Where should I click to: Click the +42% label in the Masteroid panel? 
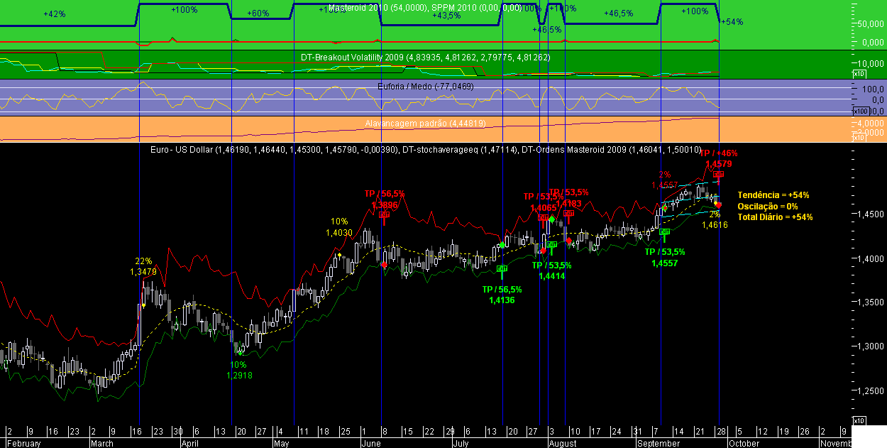[54, 14]
